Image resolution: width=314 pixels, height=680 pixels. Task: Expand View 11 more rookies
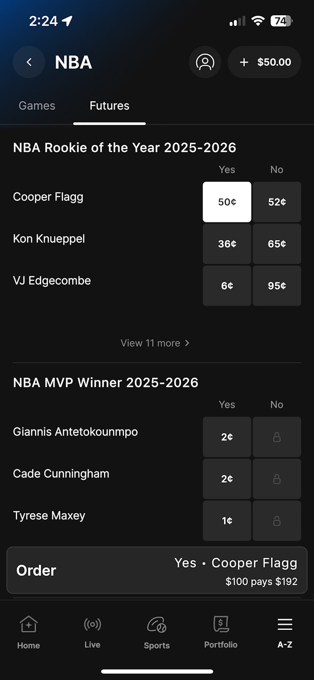click(x=155, y=343)
